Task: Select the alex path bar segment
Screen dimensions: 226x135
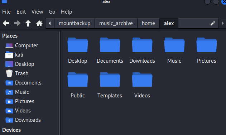Action: coord(169,23)
